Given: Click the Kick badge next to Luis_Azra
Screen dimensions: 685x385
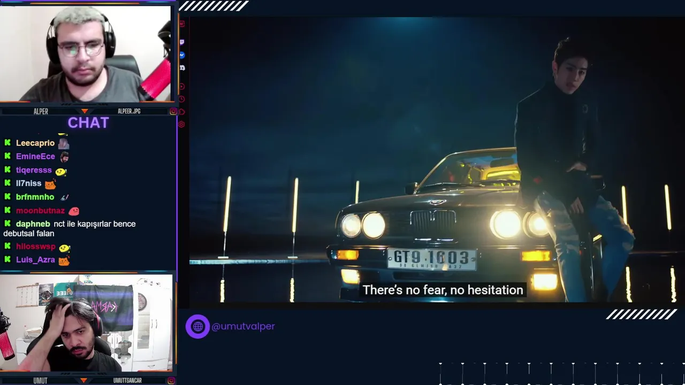Looking at the screenshot, I should (7, 260).
